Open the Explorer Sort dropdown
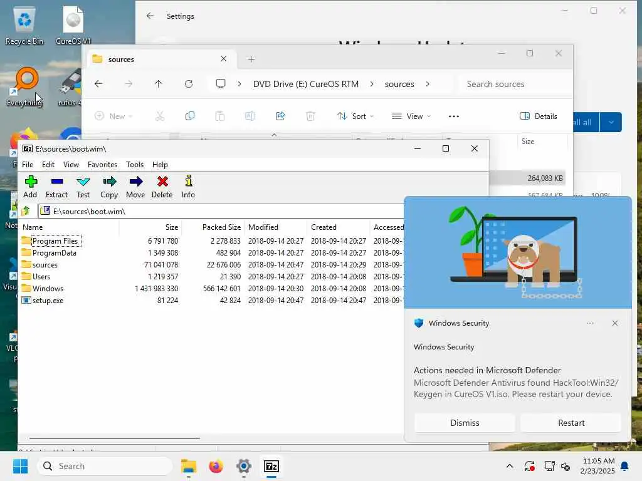Viewport: 642px width, 481px height. 355,116
